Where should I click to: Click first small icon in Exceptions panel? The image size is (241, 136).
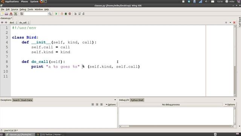93,104
